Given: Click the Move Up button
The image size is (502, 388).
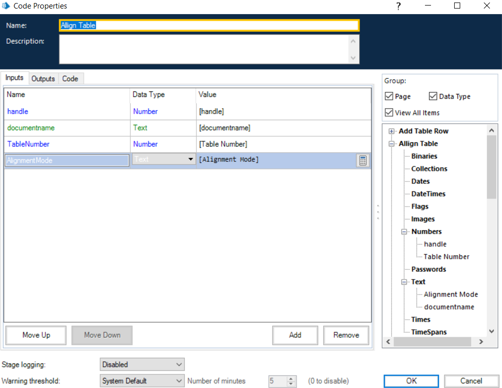Looking at the screenshot, I should [36, 335].
